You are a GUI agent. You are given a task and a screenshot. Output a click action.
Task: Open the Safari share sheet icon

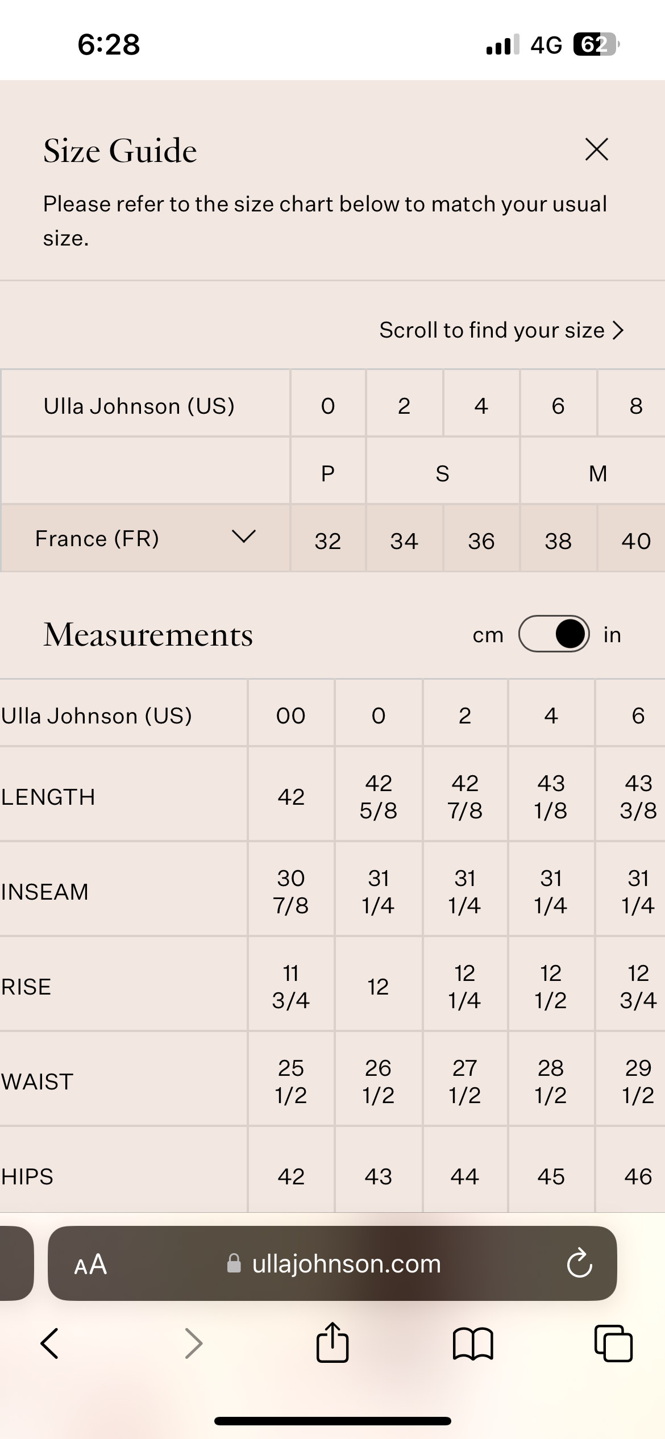pos(332,1342)
